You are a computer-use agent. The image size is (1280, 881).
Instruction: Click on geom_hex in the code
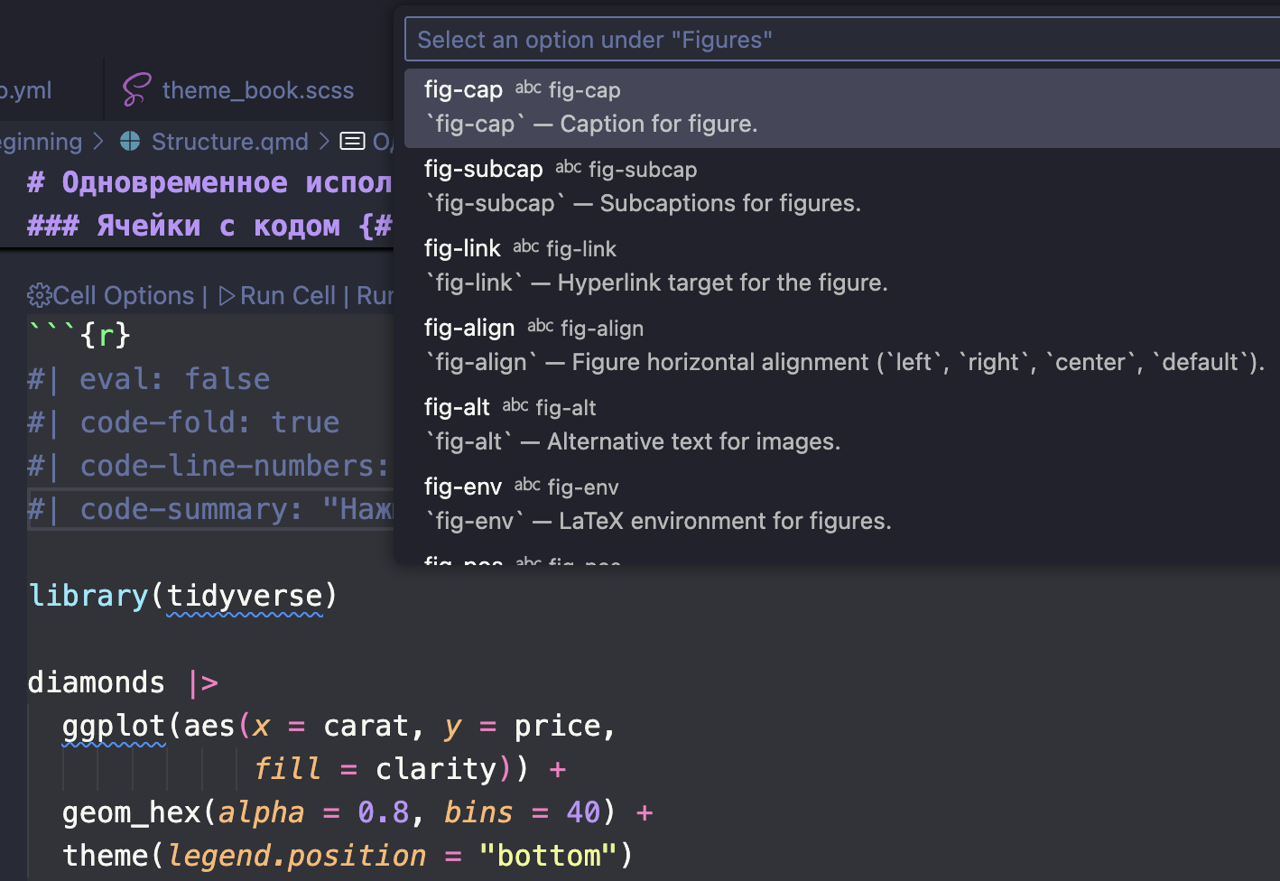pyautogui.click(x=132, y=812)
